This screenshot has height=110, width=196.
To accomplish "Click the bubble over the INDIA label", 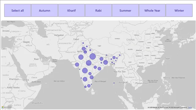I will (89, 63).
